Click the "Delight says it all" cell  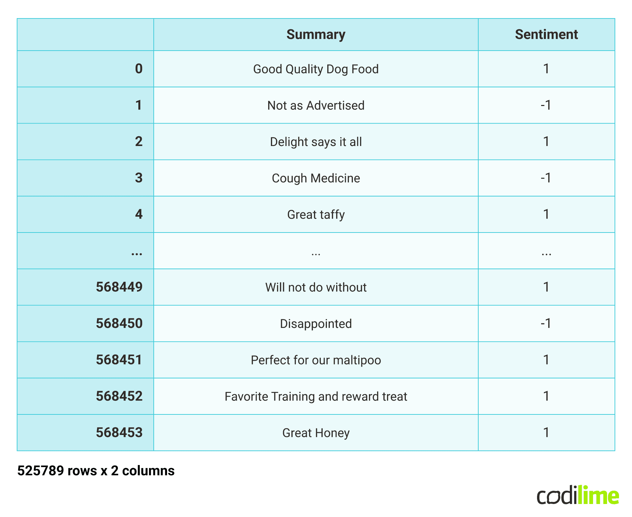coord(316,142)
